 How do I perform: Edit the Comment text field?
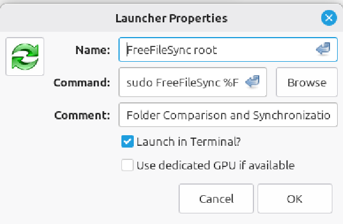[x=228, y=115]
